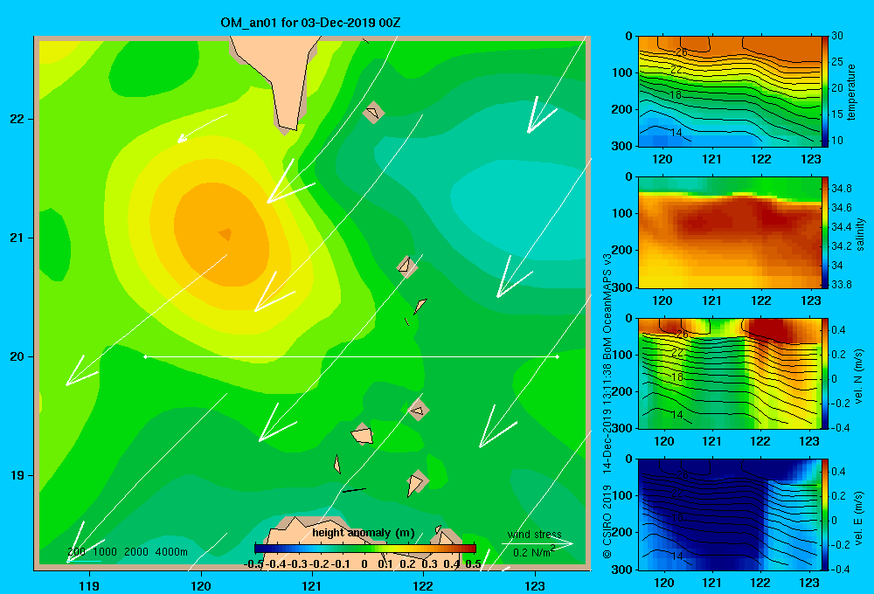
Task: Click the "© CSIRO 2019" copyright text
Action: [x=607, y=521]
